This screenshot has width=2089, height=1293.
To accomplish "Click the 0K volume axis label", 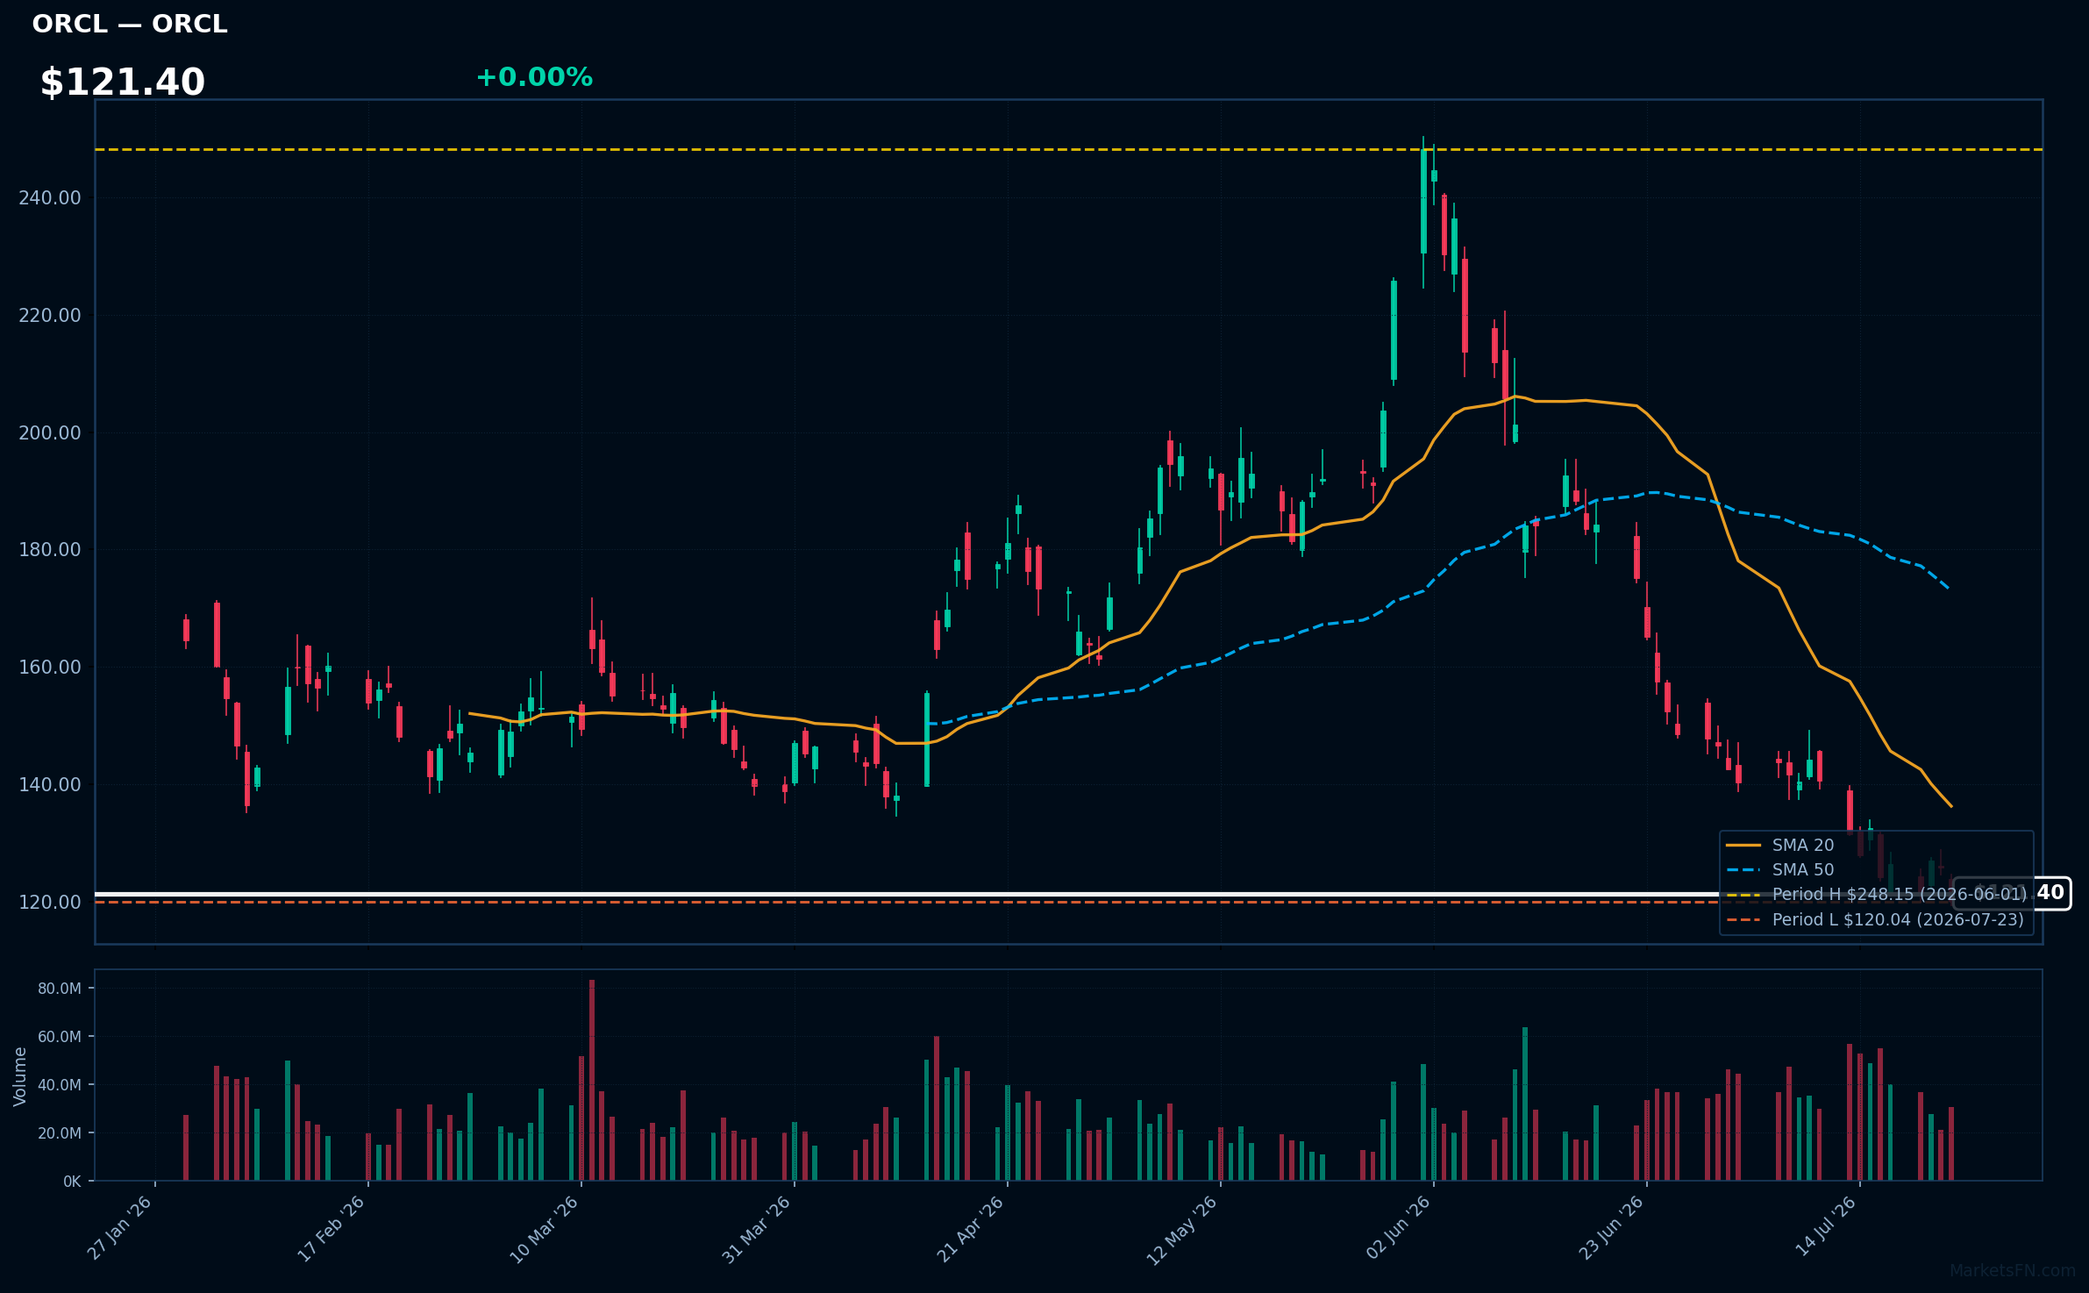I will 72,1182.
